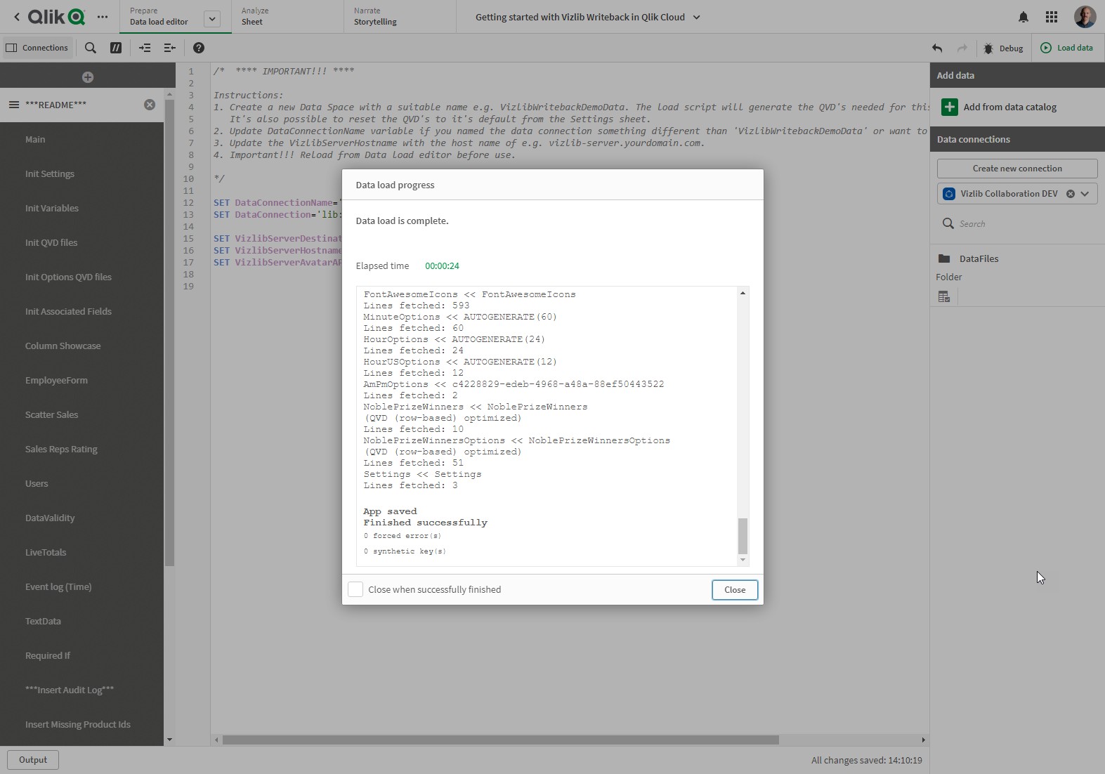The image size is (1105, 774).
Task: Click the undo arrow
Action: [937, 48]
